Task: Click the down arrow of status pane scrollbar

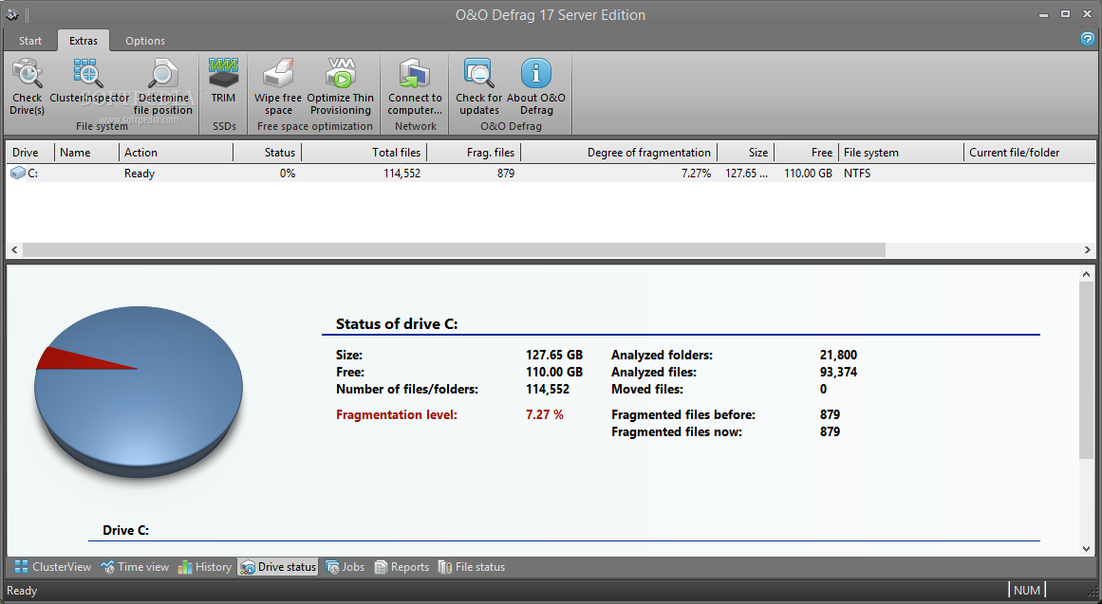Action: click(x=1087, y=548)
